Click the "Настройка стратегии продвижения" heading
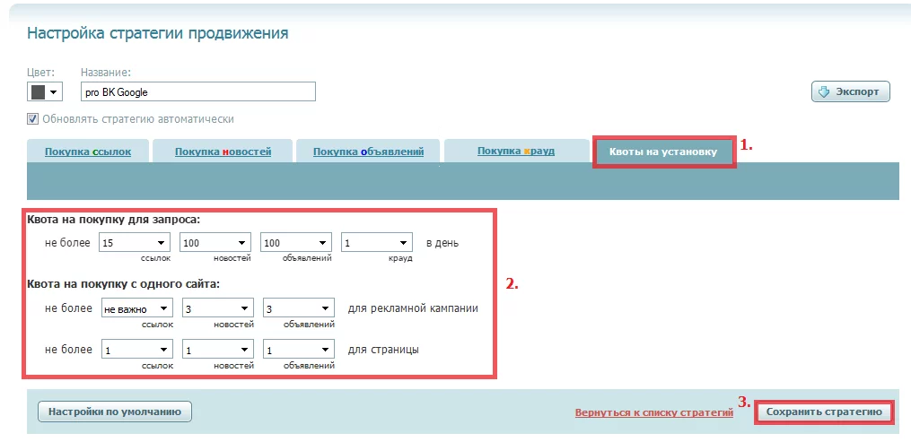 coord(158,32)
